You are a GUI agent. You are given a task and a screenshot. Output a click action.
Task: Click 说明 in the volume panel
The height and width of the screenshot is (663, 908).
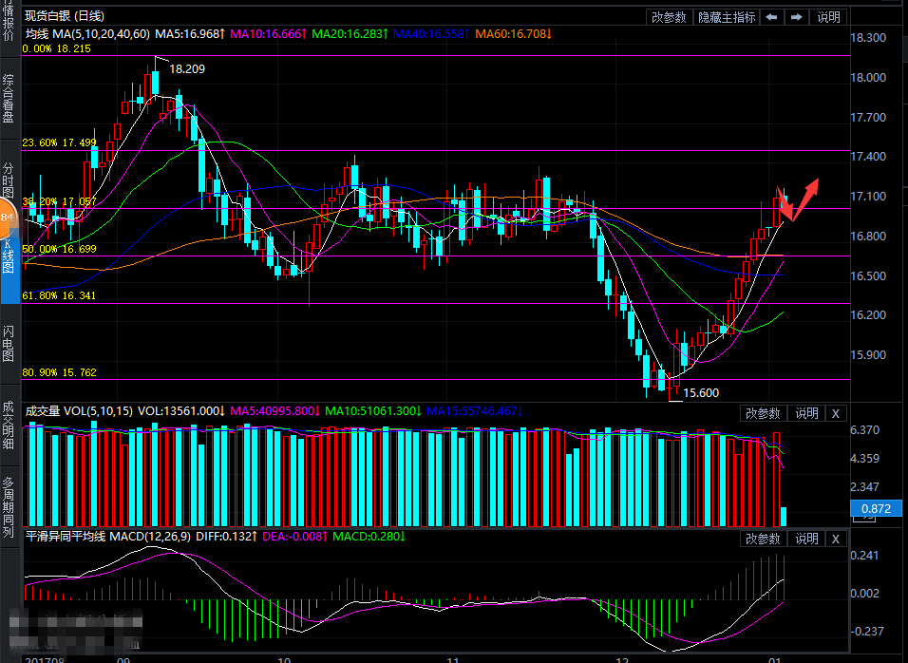[x=806, y=413]
